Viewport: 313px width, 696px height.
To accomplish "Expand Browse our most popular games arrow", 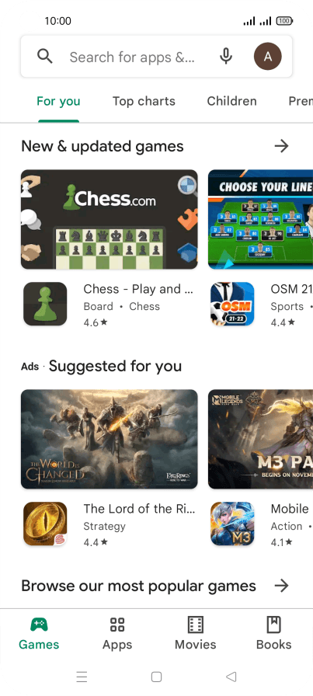I will (281, 586).
